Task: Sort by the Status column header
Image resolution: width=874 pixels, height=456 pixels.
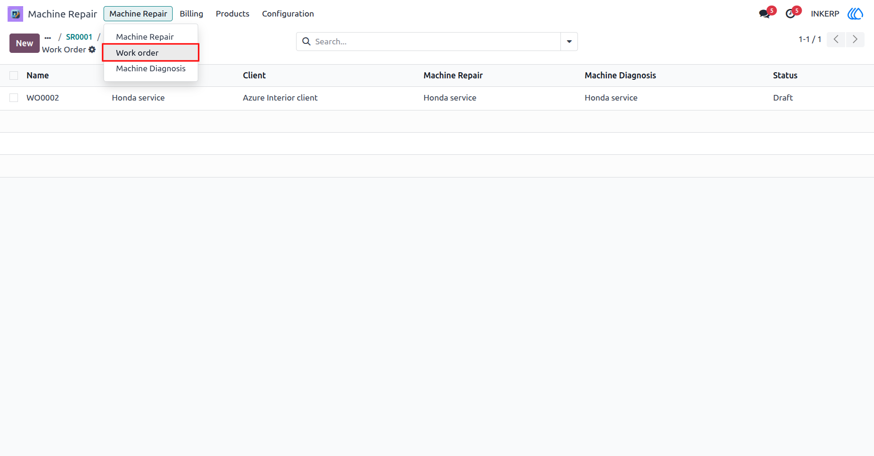Action: coord(785,76)
